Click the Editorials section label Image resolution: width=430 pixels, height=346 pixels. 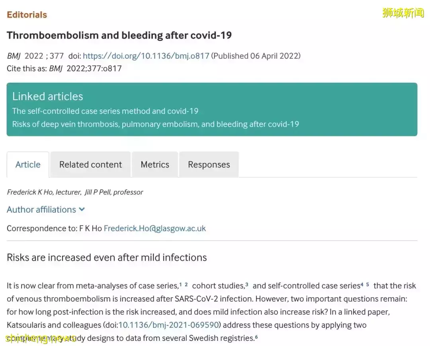click(x=27, y=15)
